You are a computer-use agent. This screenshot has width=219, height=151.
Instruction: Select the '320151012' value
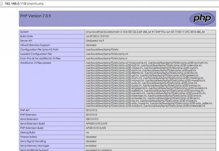92,119
